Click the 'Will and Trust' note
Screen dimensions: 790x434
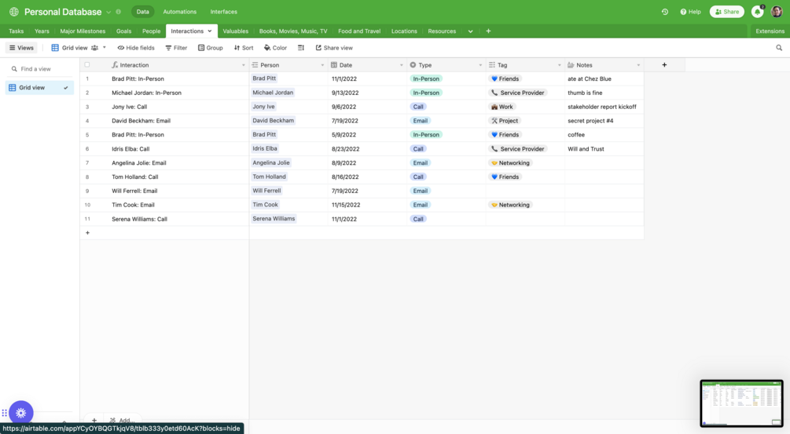[586, 149]
